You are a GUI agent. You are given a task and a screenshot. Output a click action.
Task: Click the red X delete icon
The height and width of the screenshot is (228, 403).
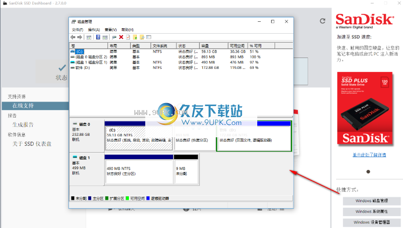[121, 37]
